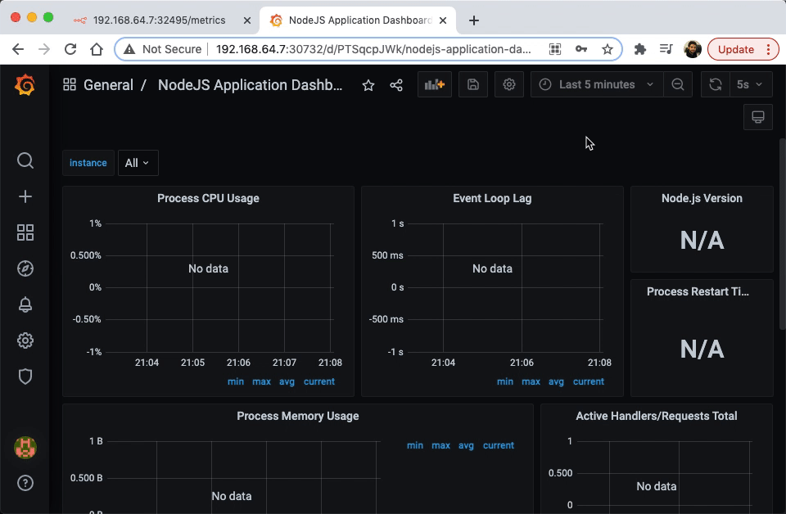Zoom out the time range
Screen dimensions: 786x514
tap(678, 84)
